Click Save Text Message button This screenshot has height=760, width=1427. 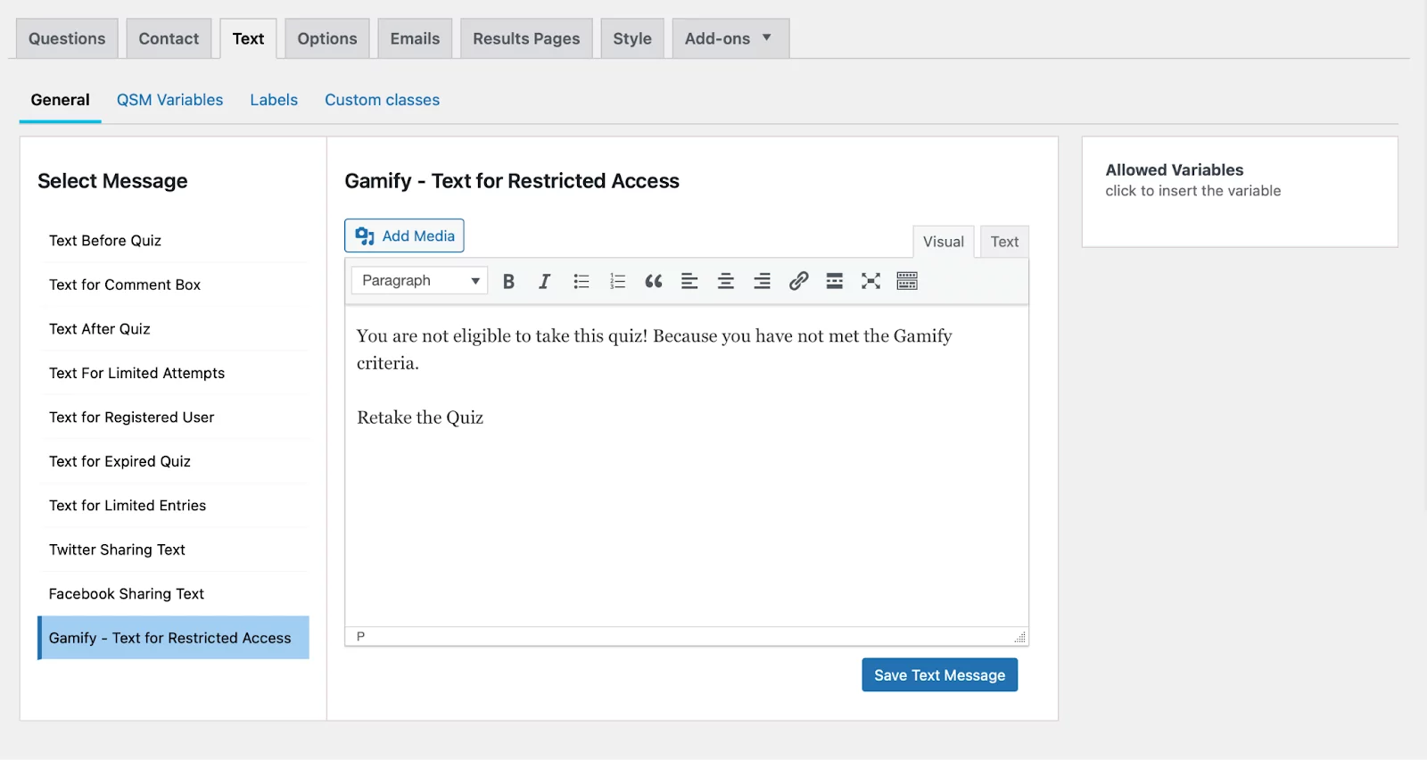point(939,675)
